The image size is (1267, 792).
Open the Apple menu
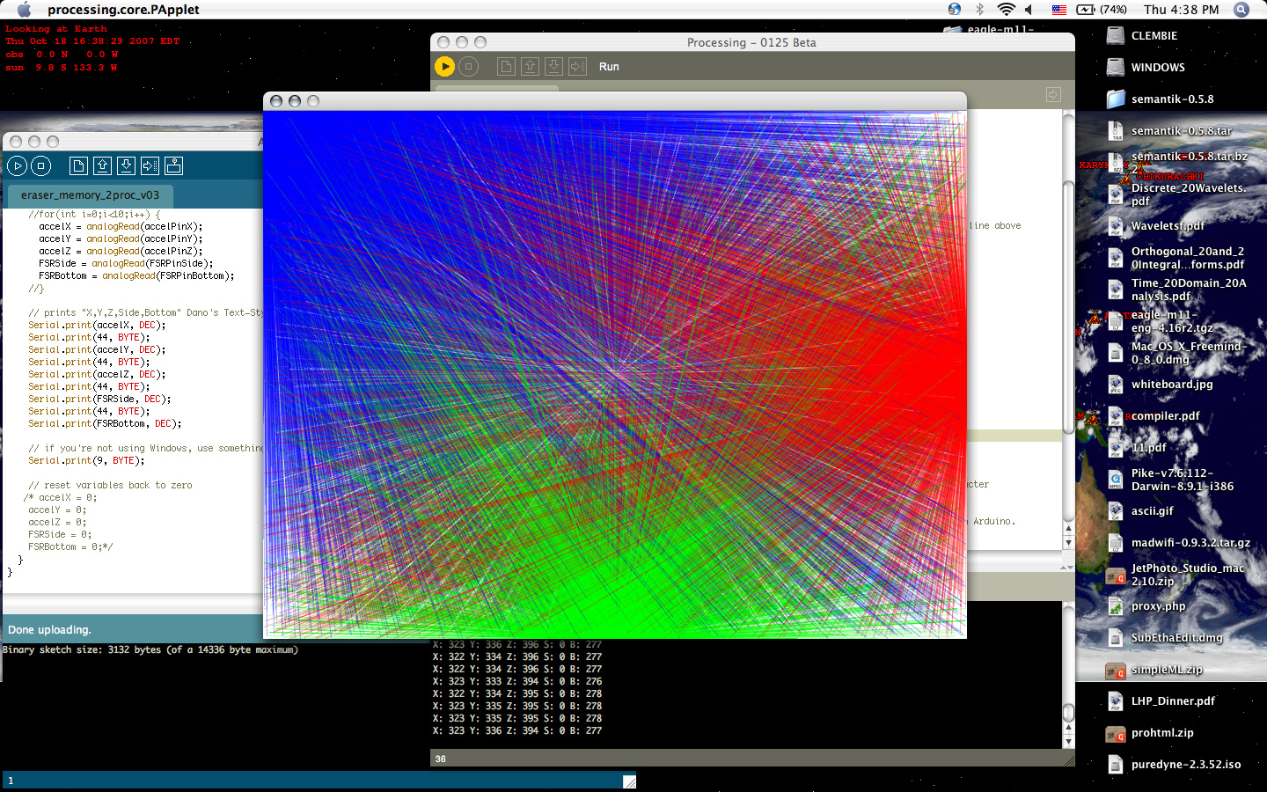pyautogui.click(x=25, y=10)
